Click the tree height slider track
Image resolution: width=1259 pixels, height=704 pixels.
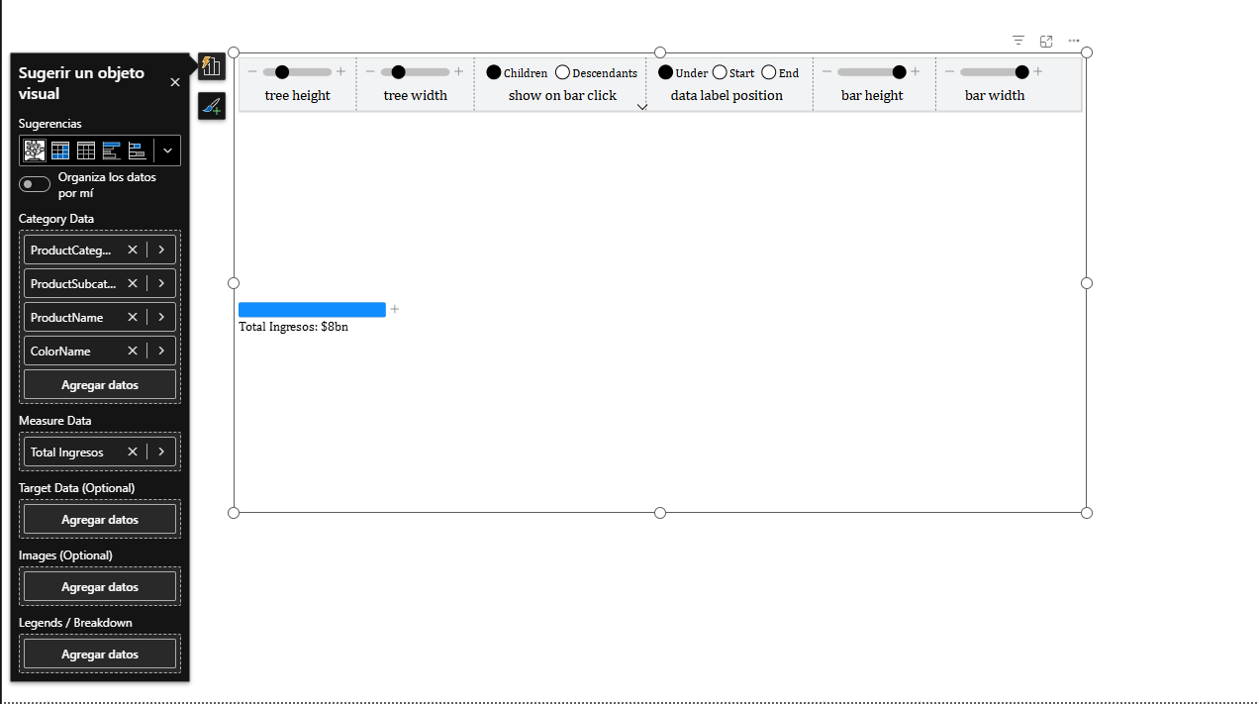[309, 72]
